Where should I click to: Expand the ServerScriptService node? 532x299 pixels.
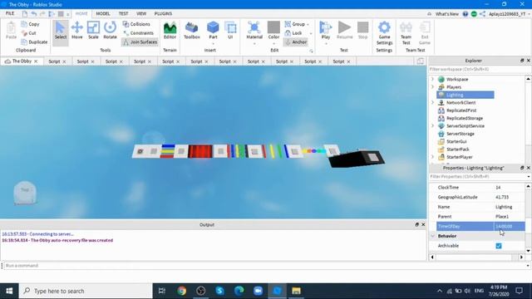point(432,125)
